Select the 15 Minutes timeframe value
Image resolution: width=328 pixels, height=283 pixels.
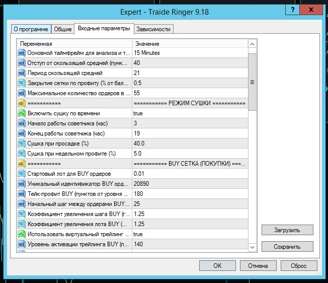coord(147,53)
